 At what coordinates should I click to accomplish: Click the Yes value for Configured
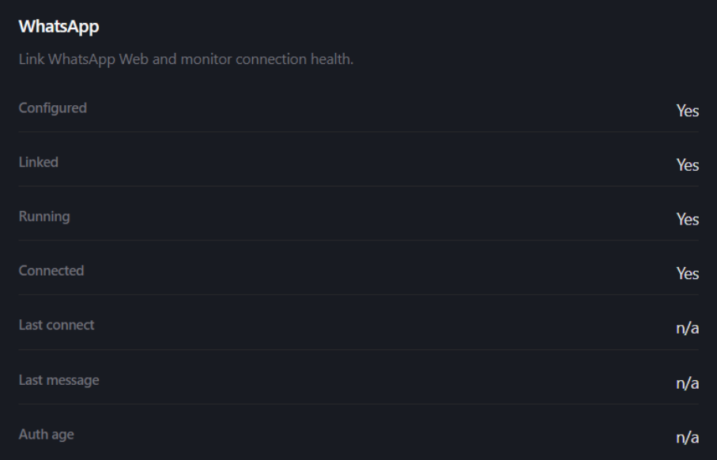pos(688,111)
